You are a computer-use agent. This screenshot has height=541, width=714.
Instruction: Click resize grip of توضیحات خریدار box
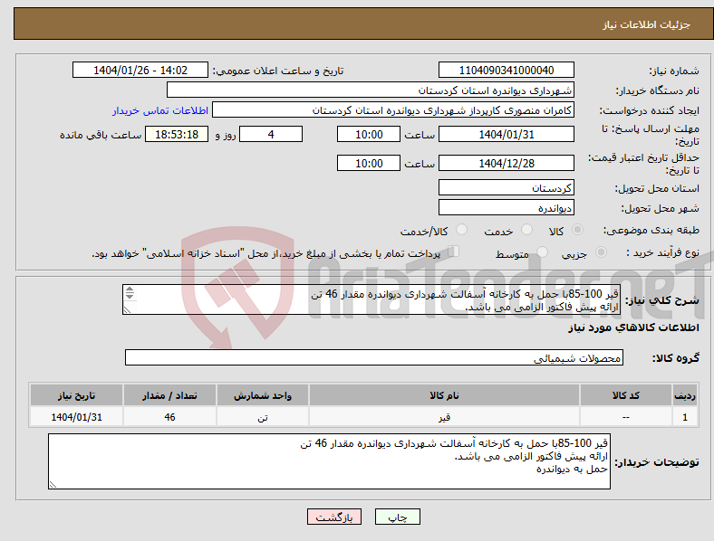[x=53, y=485]
